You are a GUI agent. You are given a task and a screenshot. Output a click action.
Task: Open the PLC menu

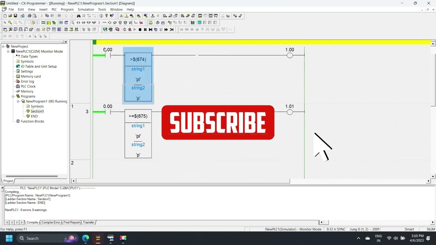54,9
